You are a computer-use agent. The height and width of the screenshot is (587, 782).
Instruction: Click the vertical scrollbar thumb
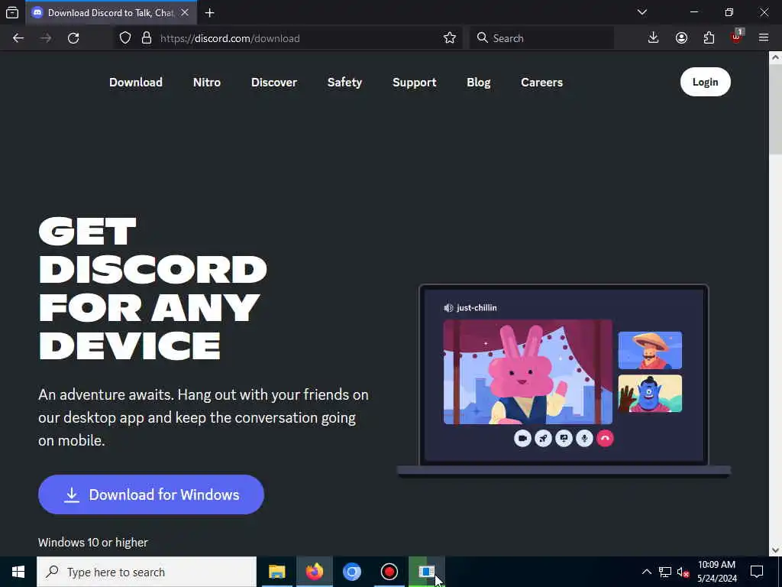click(775, 110)
